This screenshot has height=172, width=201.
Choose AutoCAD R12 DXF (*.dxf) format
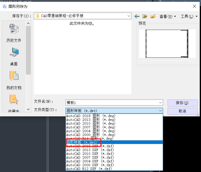pos(89,169)
